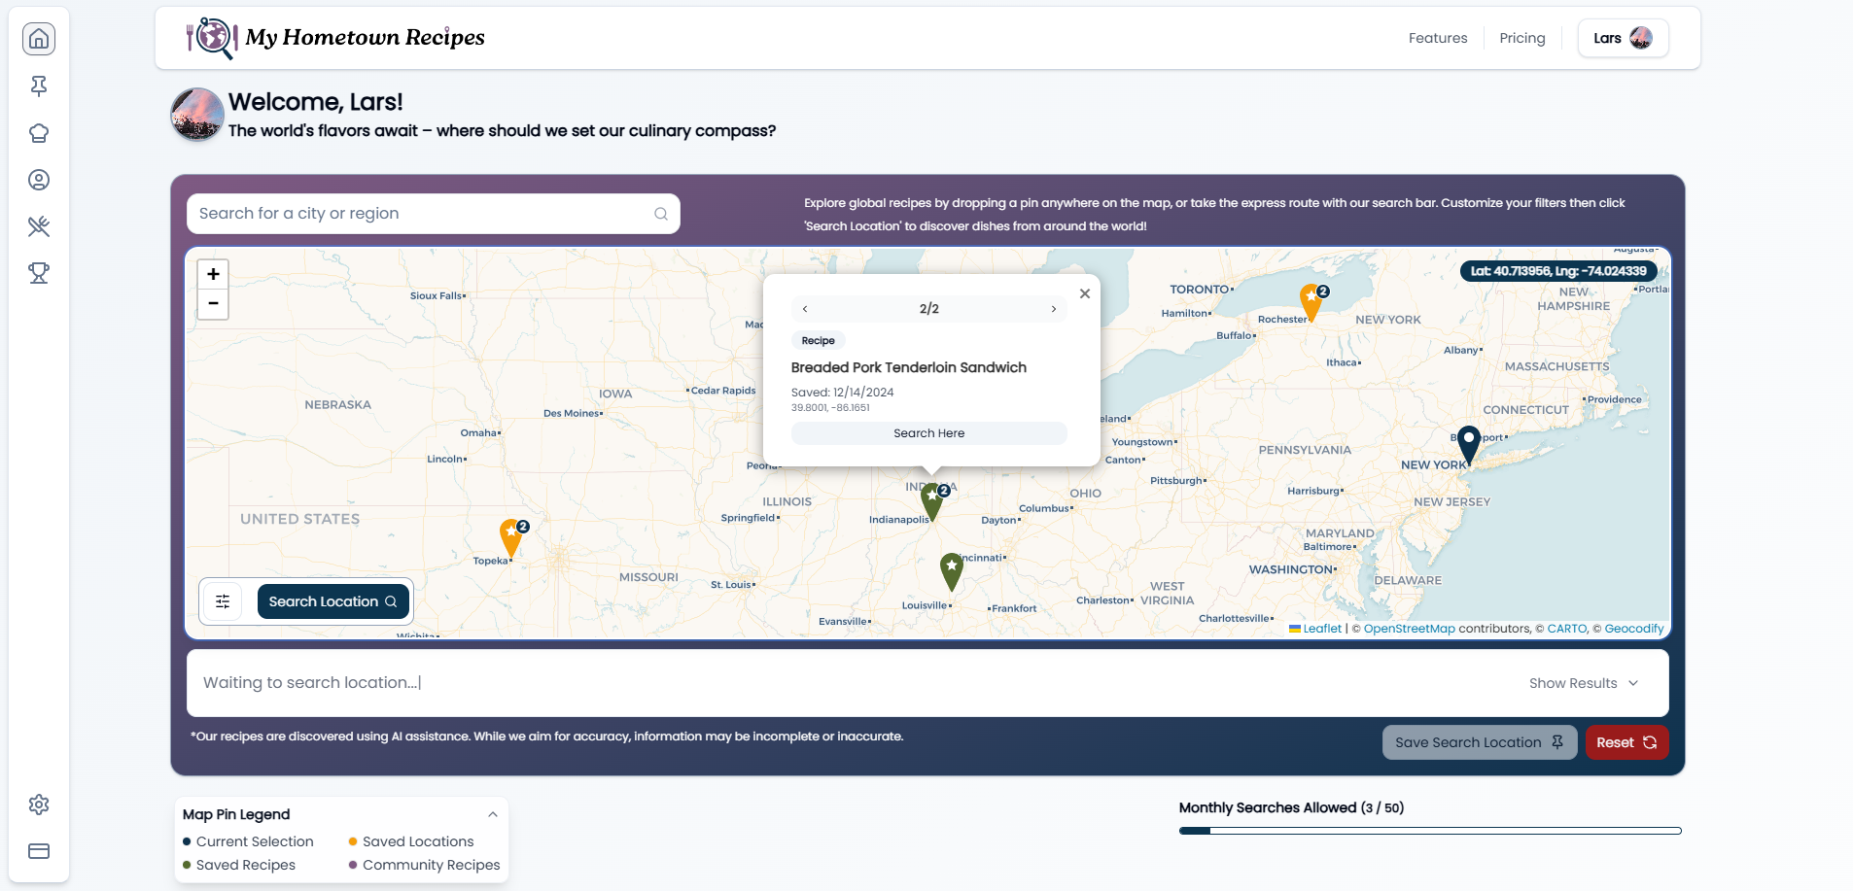The height and width of the screenshot is (891, 1853).
Task: Open the trophy icon in sidebar
Action: pos(39,273)
